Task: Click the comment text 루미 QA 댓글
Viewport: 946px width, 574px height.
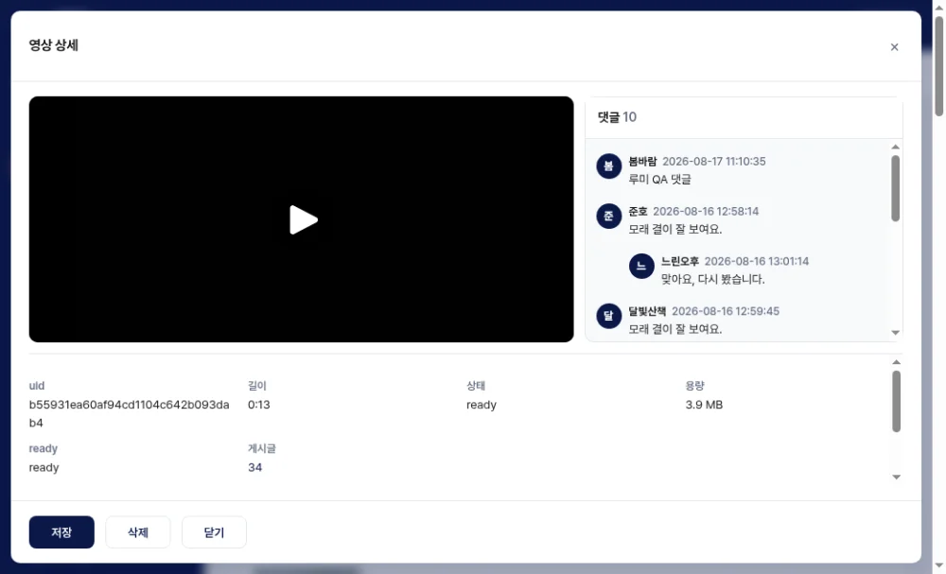Action: pyautogui.click(x=659, y=179)
